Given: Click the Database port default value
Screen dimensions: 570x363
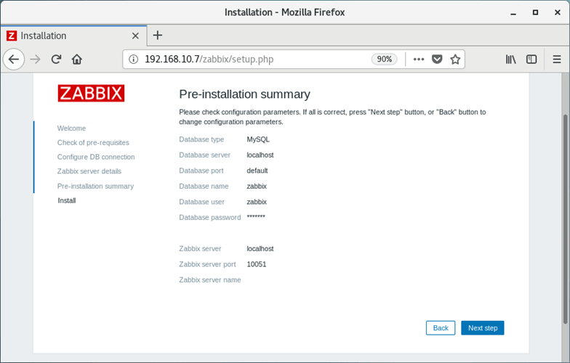Looking at the screenshot, I should (x=257, y=171).
